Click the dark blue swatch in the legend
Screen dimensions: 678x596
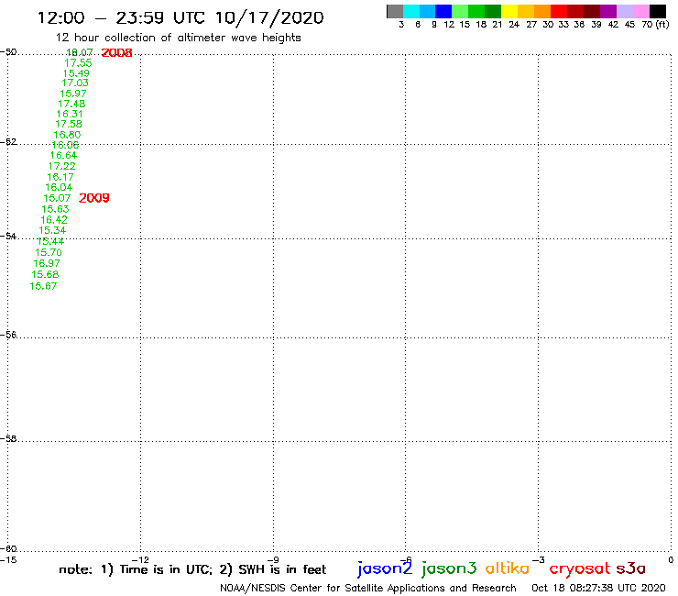(443, 11)
